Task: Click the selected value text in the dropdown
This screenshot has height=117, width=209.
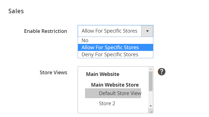Action: 109,31
